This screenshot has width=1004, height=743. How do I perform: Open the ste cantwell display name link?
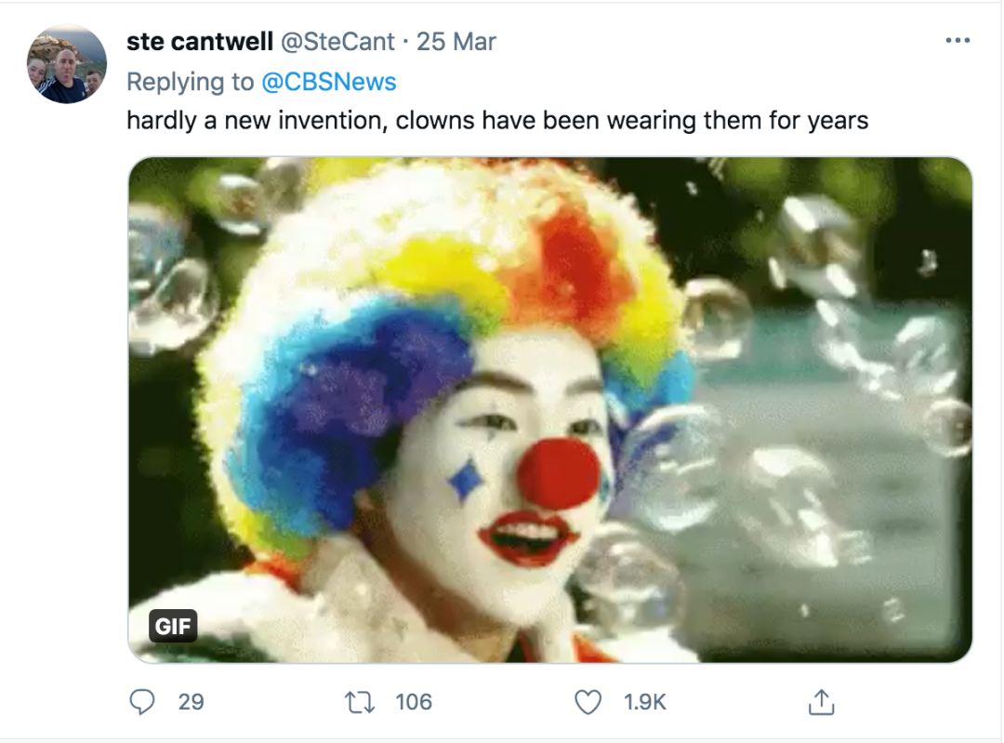click(200, 42)
